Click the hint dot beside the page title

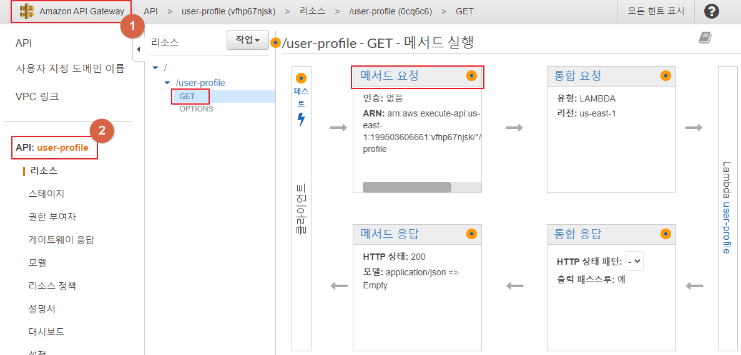tap(276, 43)
